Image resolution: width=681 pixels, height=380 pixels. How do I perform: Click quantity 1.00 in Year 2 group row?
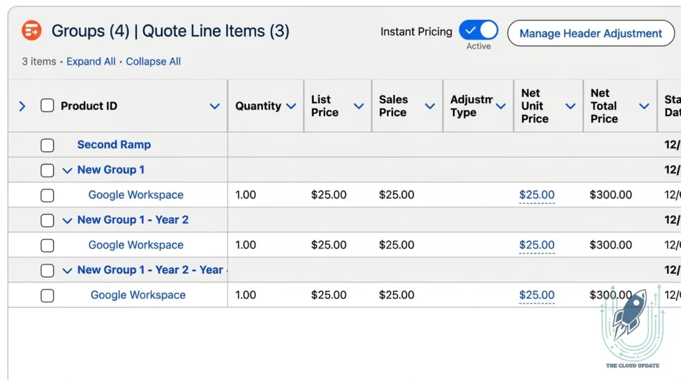tap(245, 245)
